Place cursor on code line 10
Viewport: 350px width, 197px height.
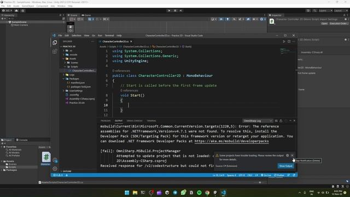(196, 105)
